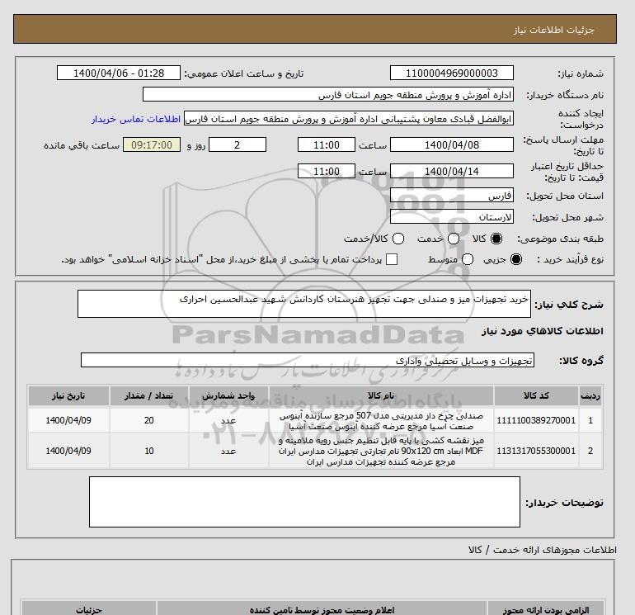Click the price validity date 1400/04/14

452,171
